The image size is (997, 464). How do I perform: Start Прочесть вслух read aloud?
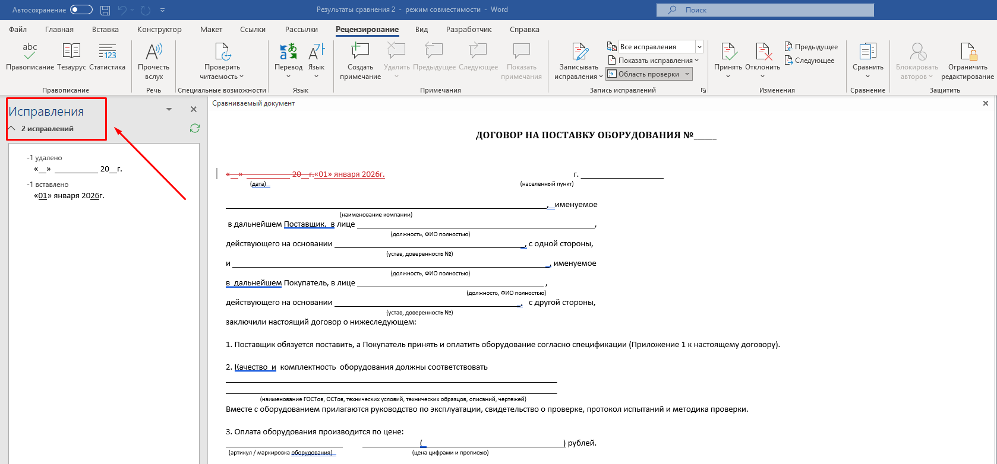coord(153,61)
